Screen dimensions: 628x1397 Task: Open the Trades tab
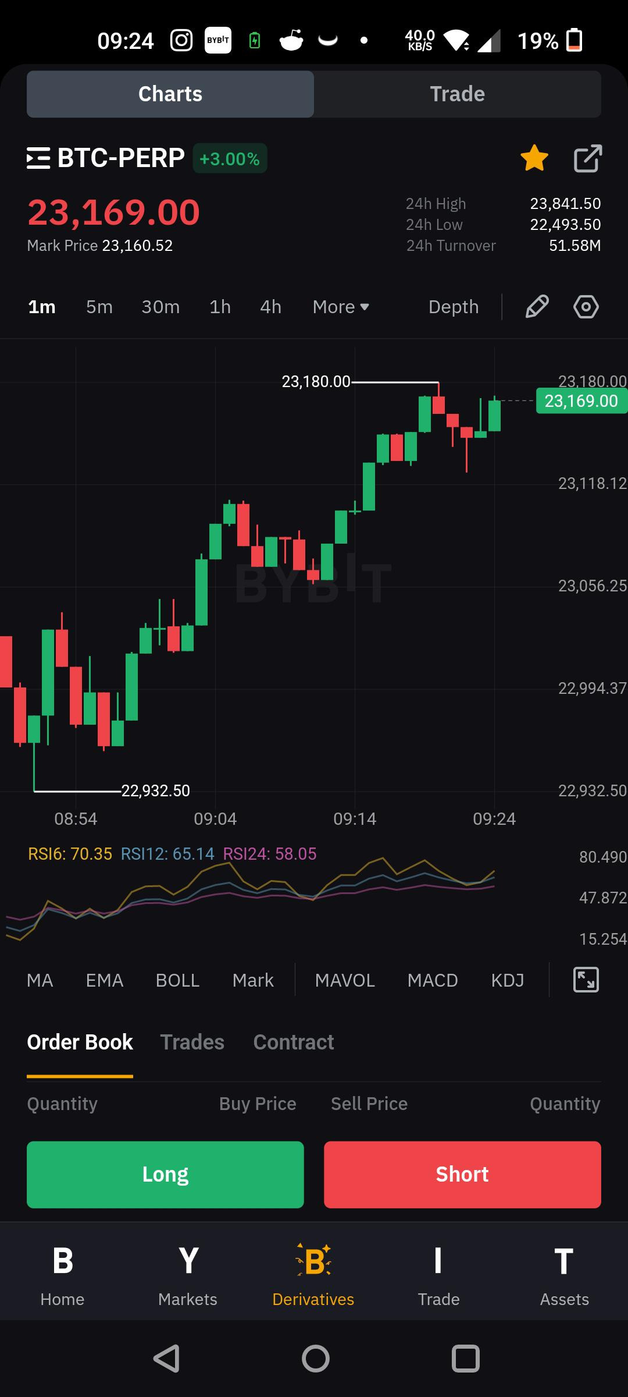(x=192, y=1042)
